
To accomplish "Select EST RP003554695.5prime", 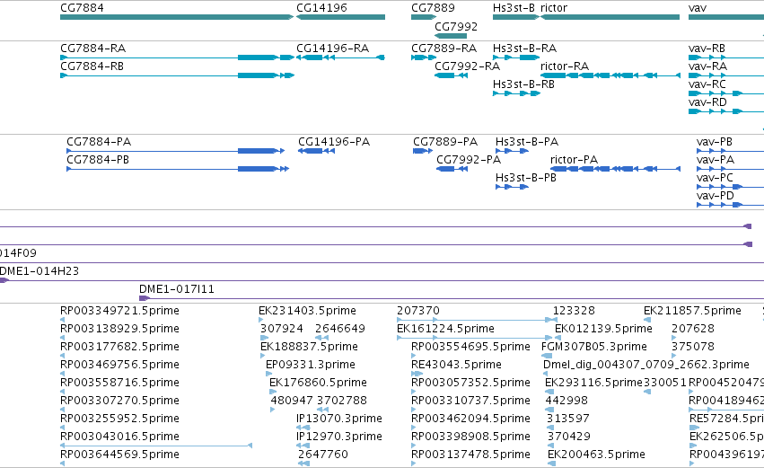I will pyautogui.click(x=470, y=347).
